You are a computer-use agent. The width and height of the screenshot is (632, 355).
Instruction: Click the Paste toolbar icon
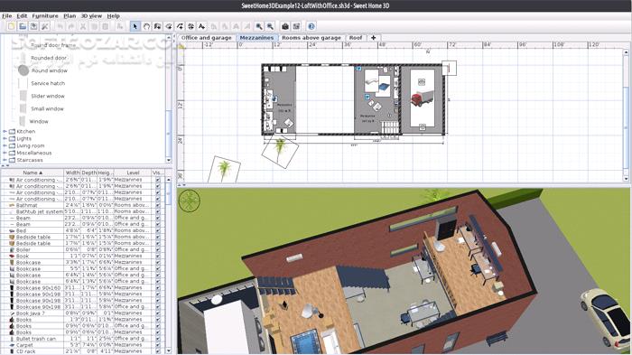point(106,26)
